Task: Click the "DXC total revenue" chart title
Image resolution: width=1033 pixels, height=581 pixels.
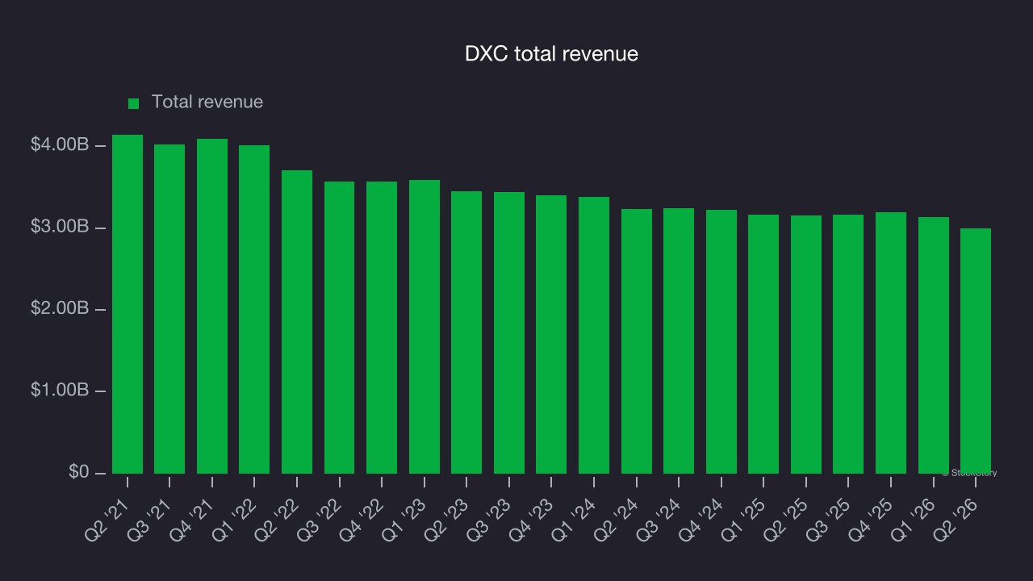Action: coord(551,54)
